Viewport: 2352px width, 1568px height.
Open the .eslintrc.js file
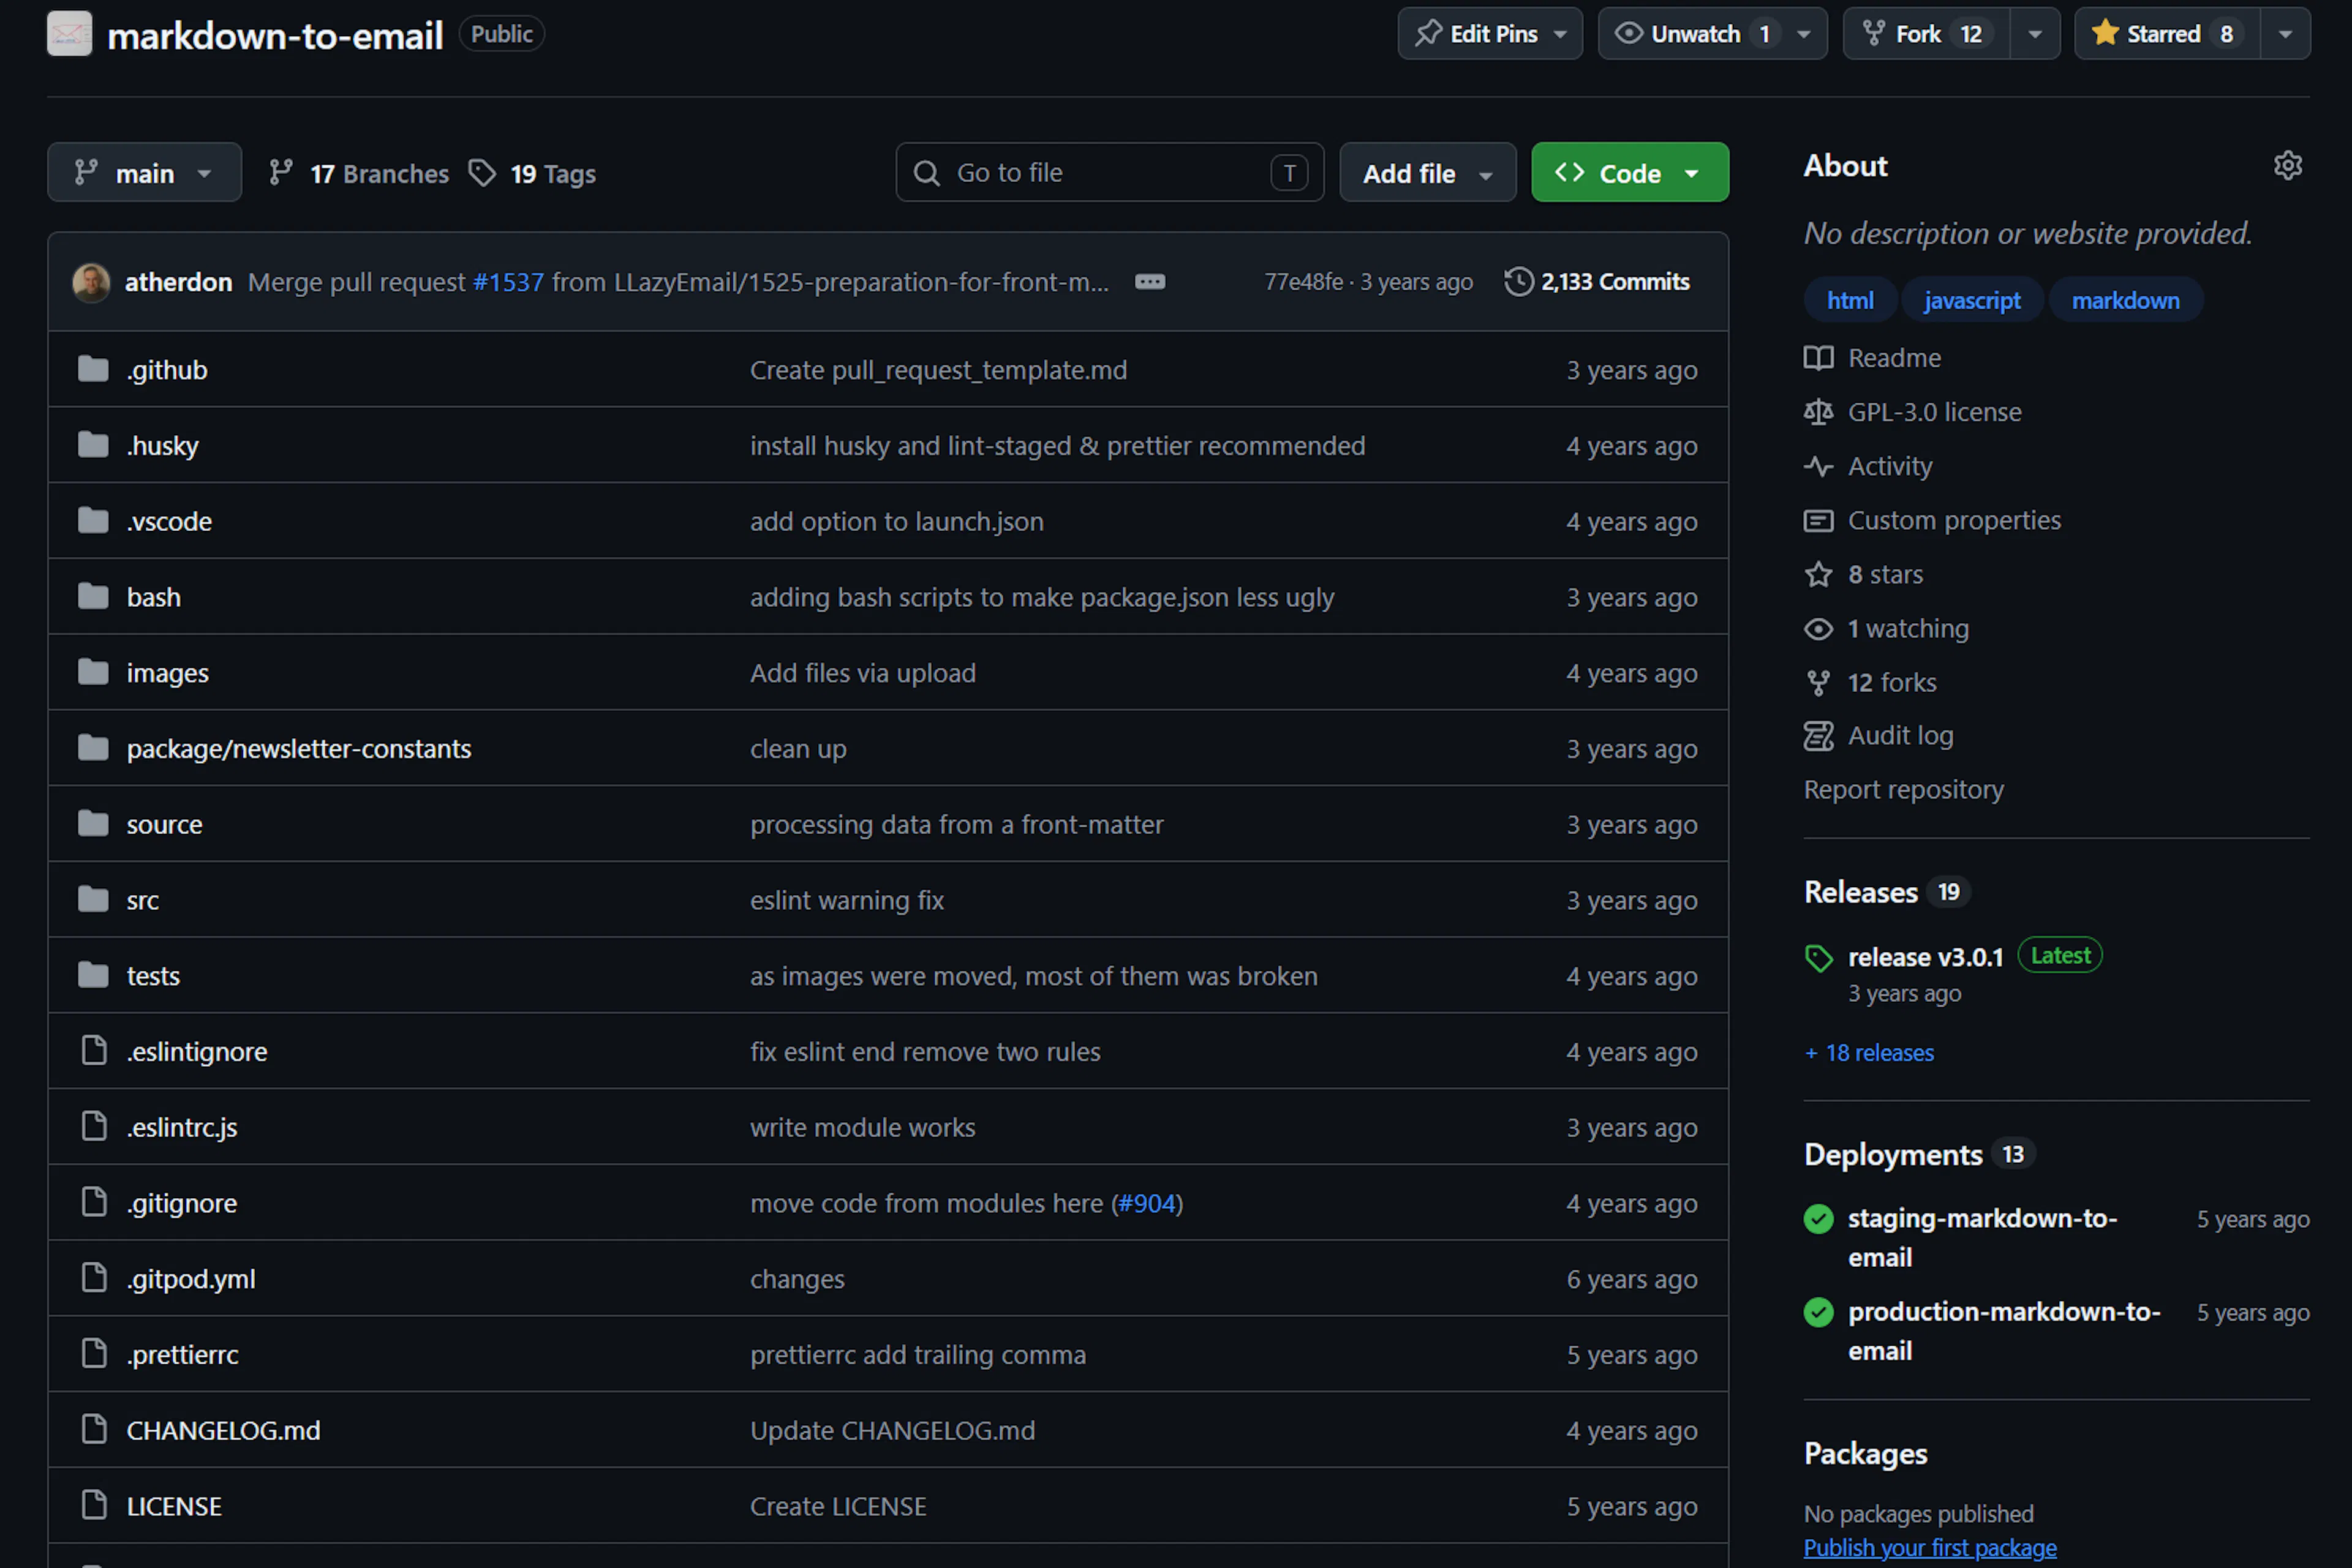coord(182,1127)
